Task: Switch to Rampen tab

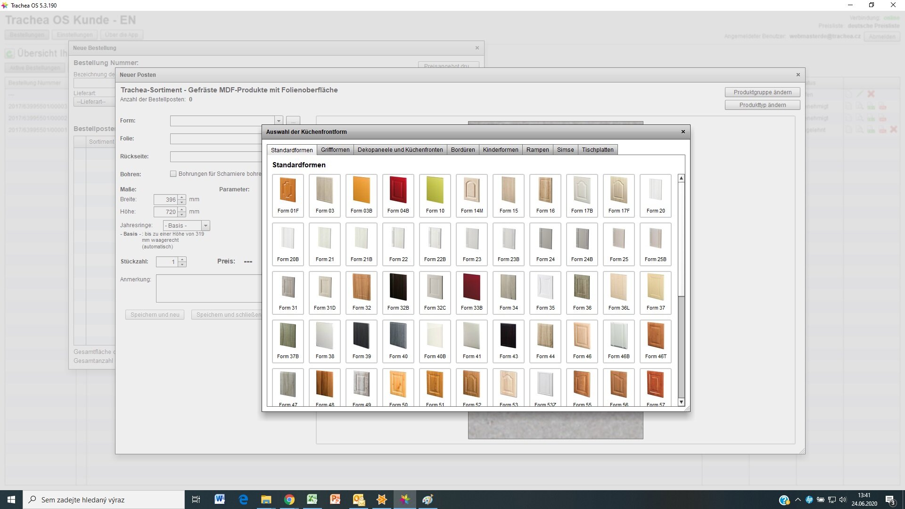Action: point(538,150)
